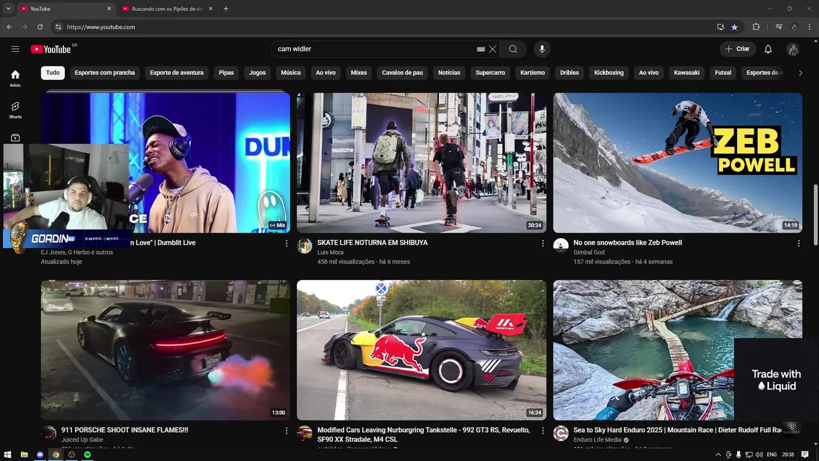The image size is (819, 461).
Task: Open options for Modified Cars Nurburgring video
Action: click(543, 431)
